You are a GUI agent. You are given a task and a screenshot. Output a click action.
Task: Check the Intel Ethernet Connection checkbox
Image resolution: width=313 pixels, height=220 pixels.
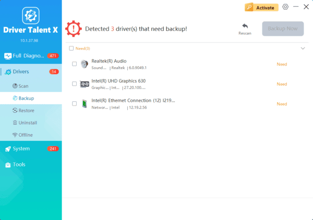[74, 103]
